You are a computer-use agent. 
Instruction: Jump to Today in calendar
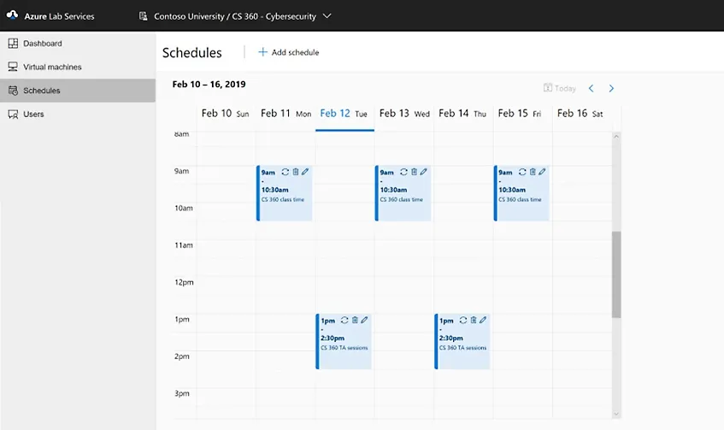tap(560, 88)
